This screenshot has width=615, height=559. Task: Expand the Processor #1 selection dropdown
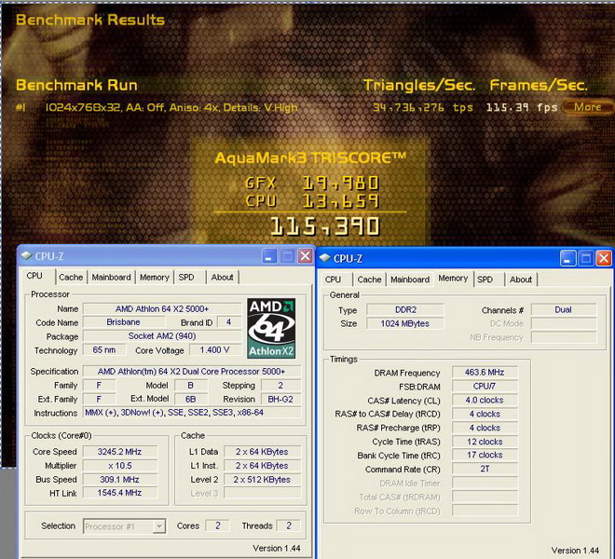(x=158, y=526)
